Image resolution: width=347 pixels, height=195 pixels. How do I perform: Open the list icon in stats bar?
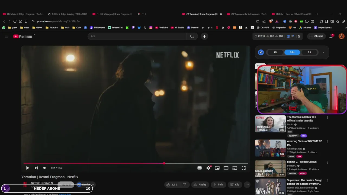point(293,36)
